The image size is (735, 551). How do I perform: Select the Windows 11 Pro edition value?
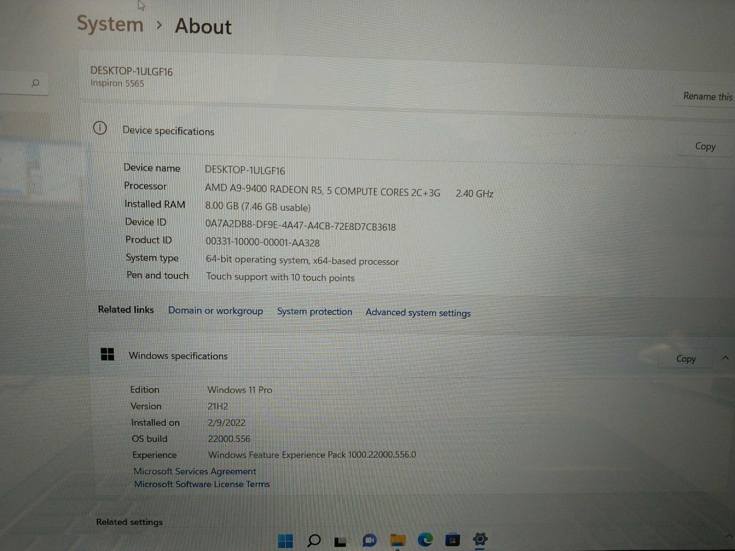[x=240, y=390]
